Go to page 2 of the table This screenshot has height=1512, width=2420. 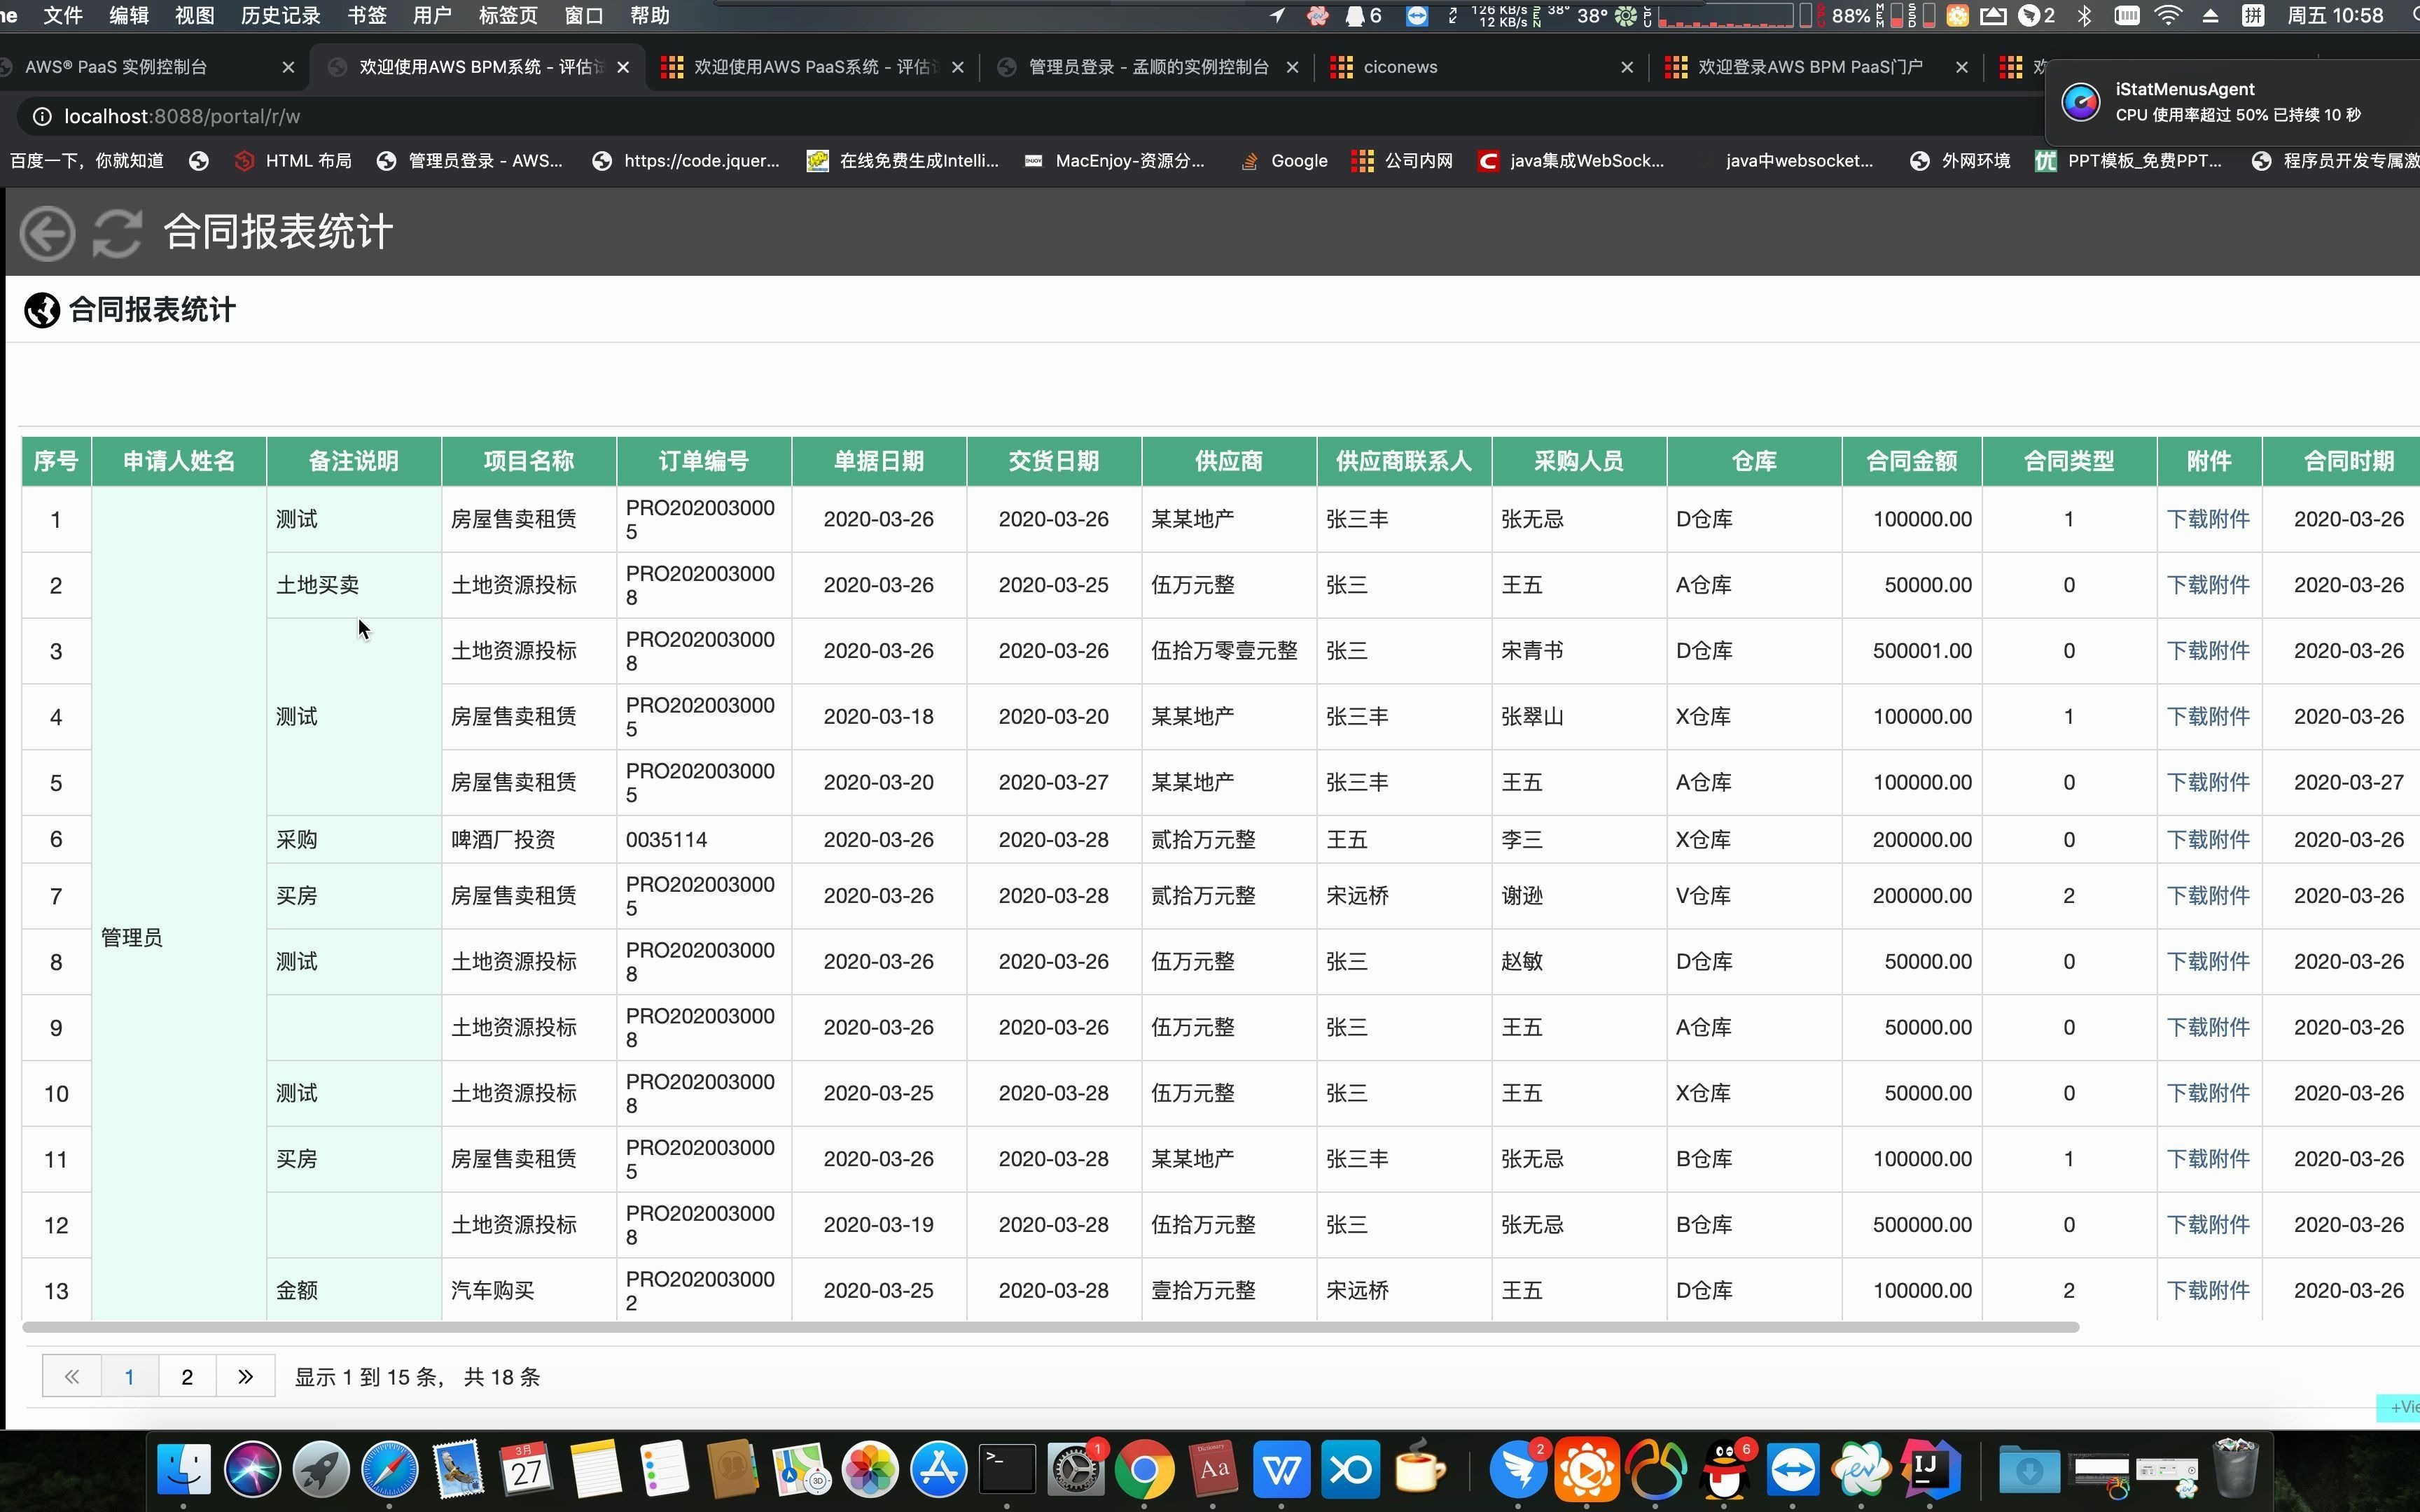pos(187,1377)
